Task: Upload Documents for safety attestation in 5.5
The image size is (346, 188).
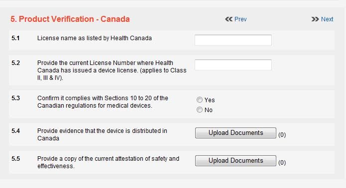Action: click(x=235, y=161)
